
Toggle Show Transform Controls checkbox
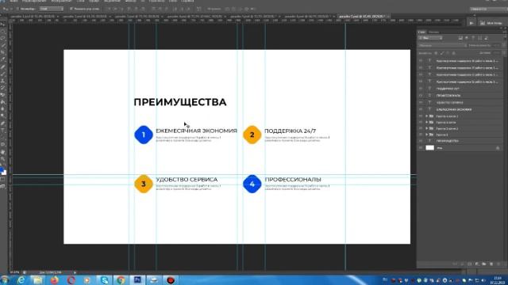pyautogui.click(x=71, y=9)
